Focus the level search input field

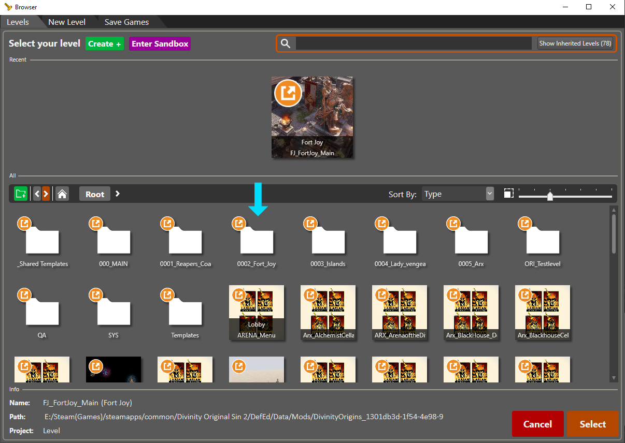pos(414,43)
